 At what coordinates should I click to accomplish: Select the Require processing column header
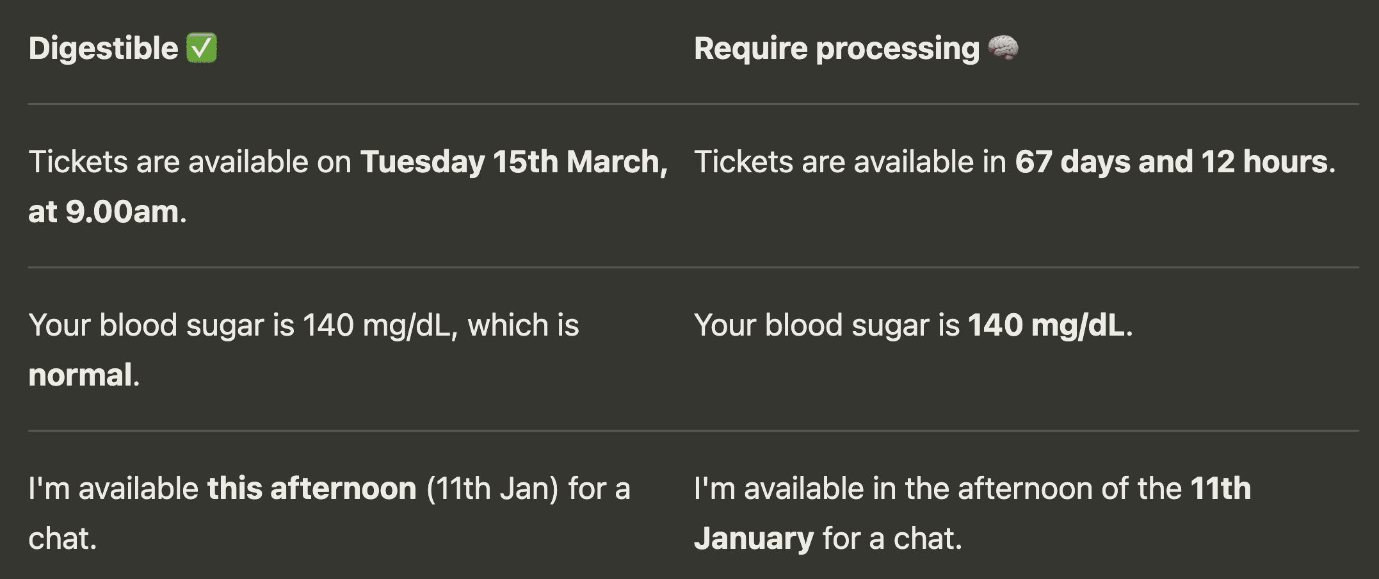click(836, 49)
